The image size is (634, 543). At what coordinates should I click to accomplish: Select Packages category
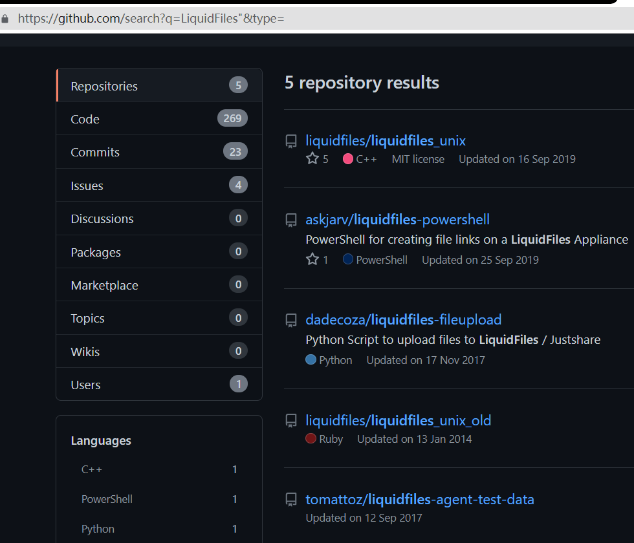pyautogui.click(x=159, y=252)
